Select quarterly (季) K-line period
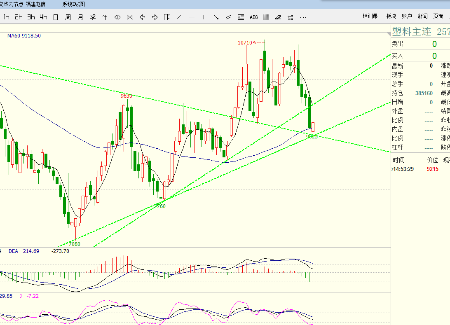The image size is (450, 325). [93, 17]
